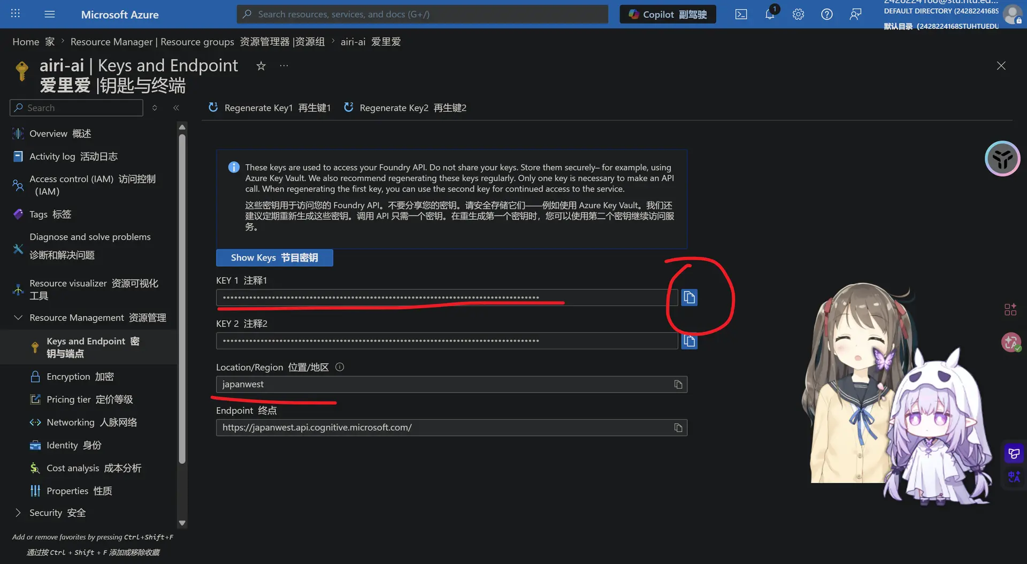
Task: Copy KEY 2 to clipboard
Action: coord(689,341)
